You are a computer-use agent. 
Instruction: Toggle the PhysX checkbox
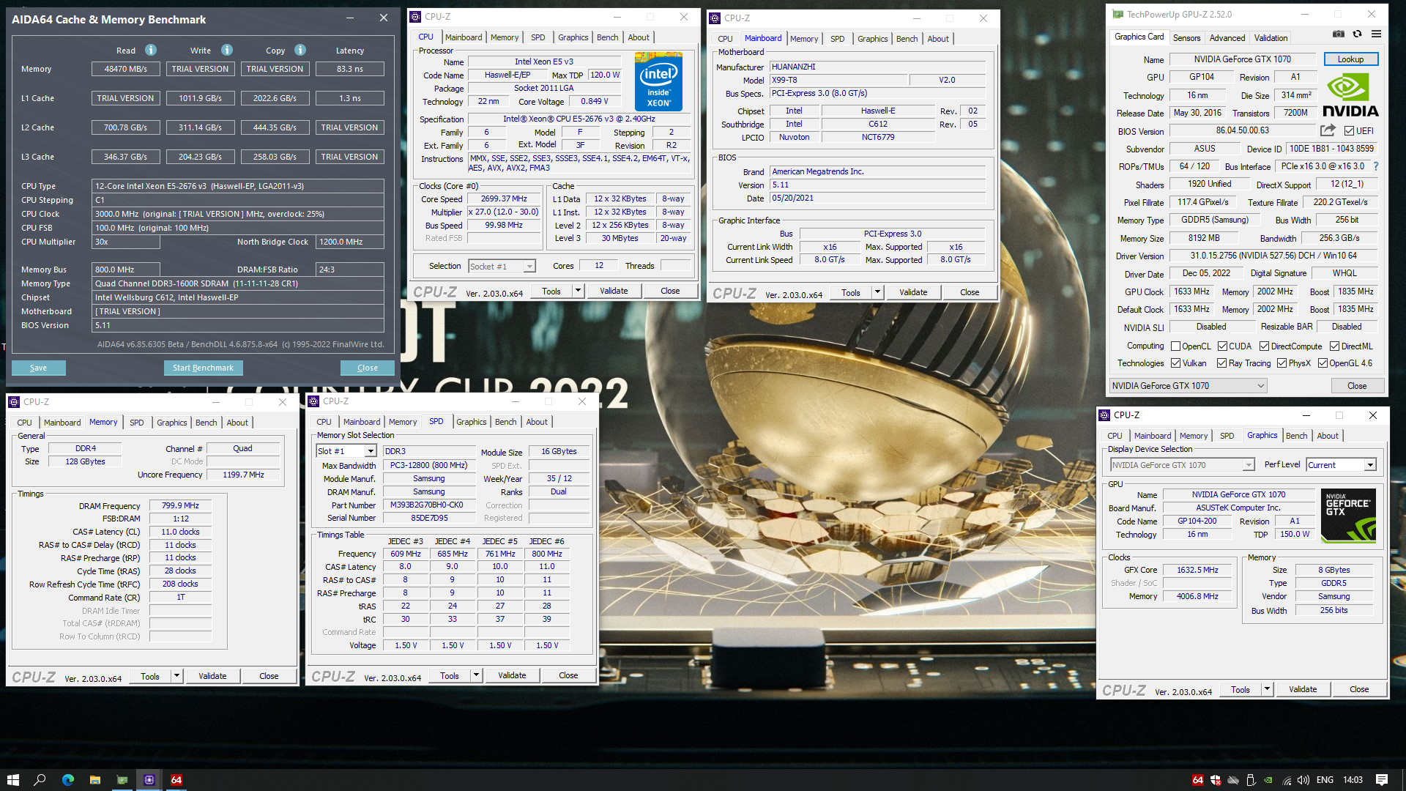1282,363
